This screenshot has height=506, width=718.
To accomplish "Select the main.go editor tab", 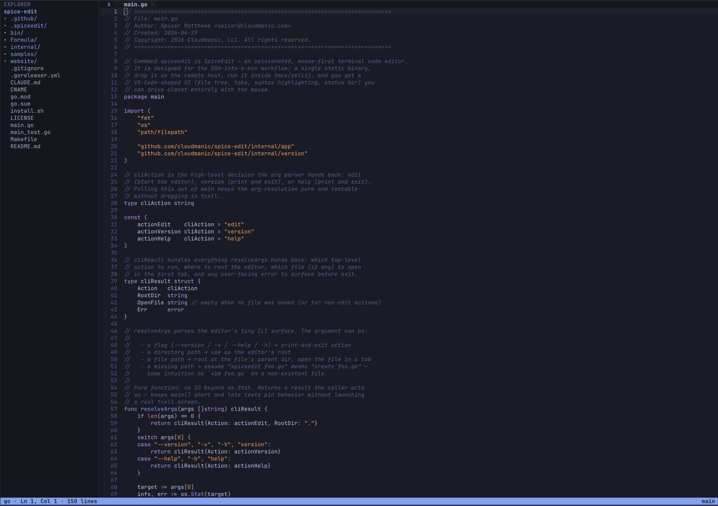I will [x=135, y=5].
